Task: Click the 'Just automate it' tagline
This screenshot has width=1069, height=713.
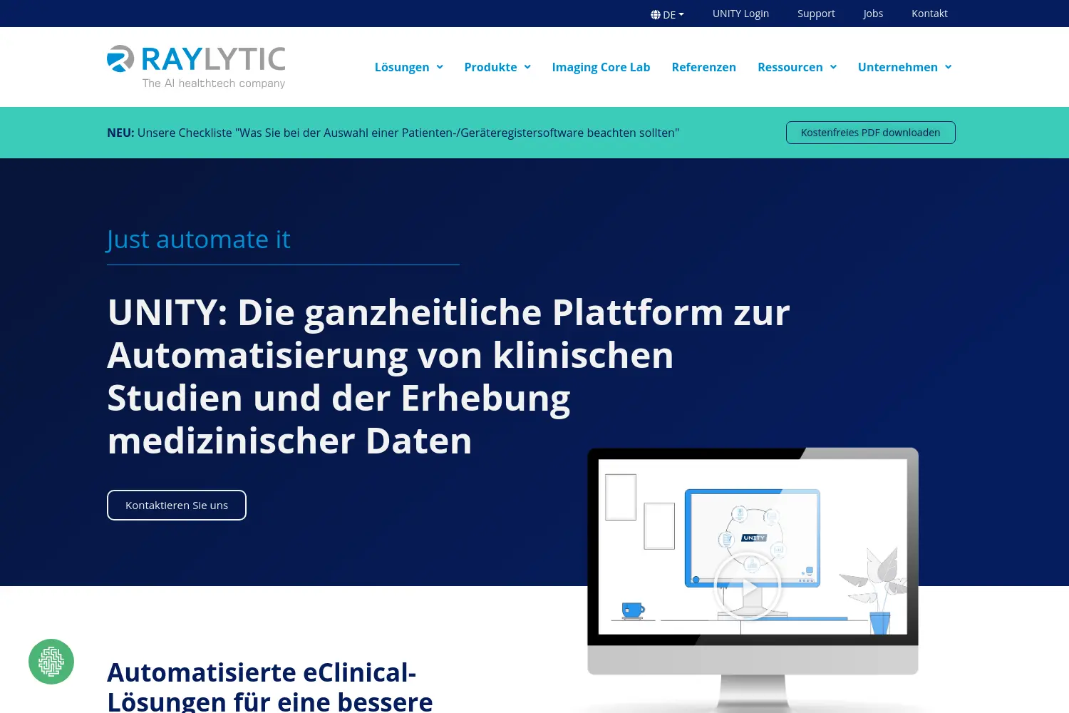Action: coord(199,240)
